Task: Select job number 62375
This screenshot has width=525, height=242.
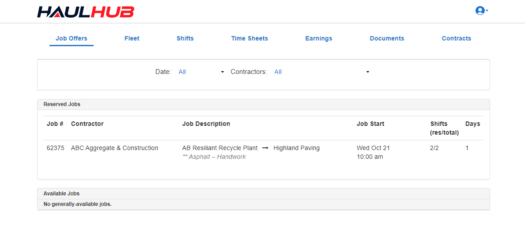Action: point(56,148)
